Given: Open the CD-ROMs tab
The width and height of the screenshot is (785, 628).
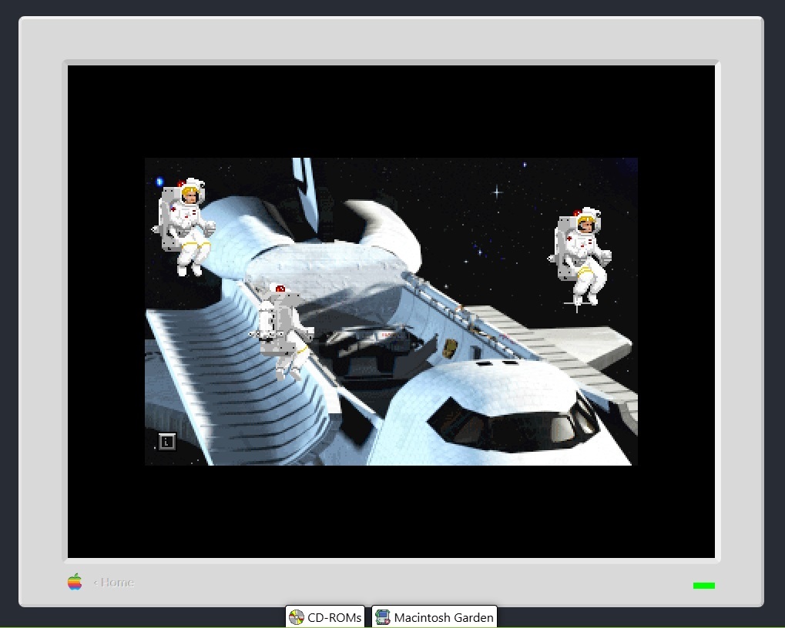Looking at the screenshot, I should (x=325, y=617).
